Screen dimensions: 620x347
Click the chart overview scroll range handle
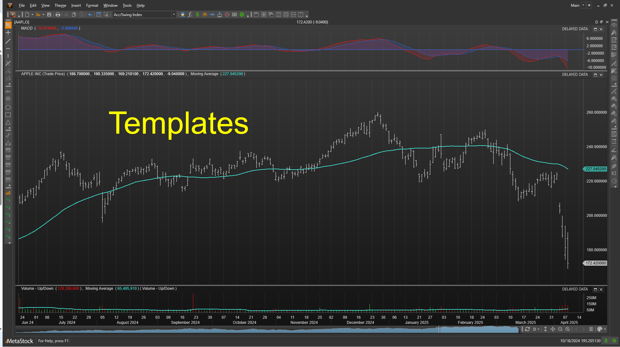click(439, 329)
